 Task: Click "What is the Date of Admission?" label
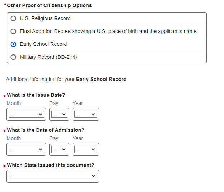tap(46, 130)
